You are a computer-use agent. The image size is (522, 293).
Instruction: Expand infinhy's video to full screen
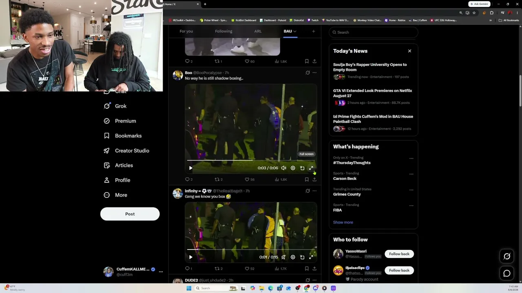311,257
